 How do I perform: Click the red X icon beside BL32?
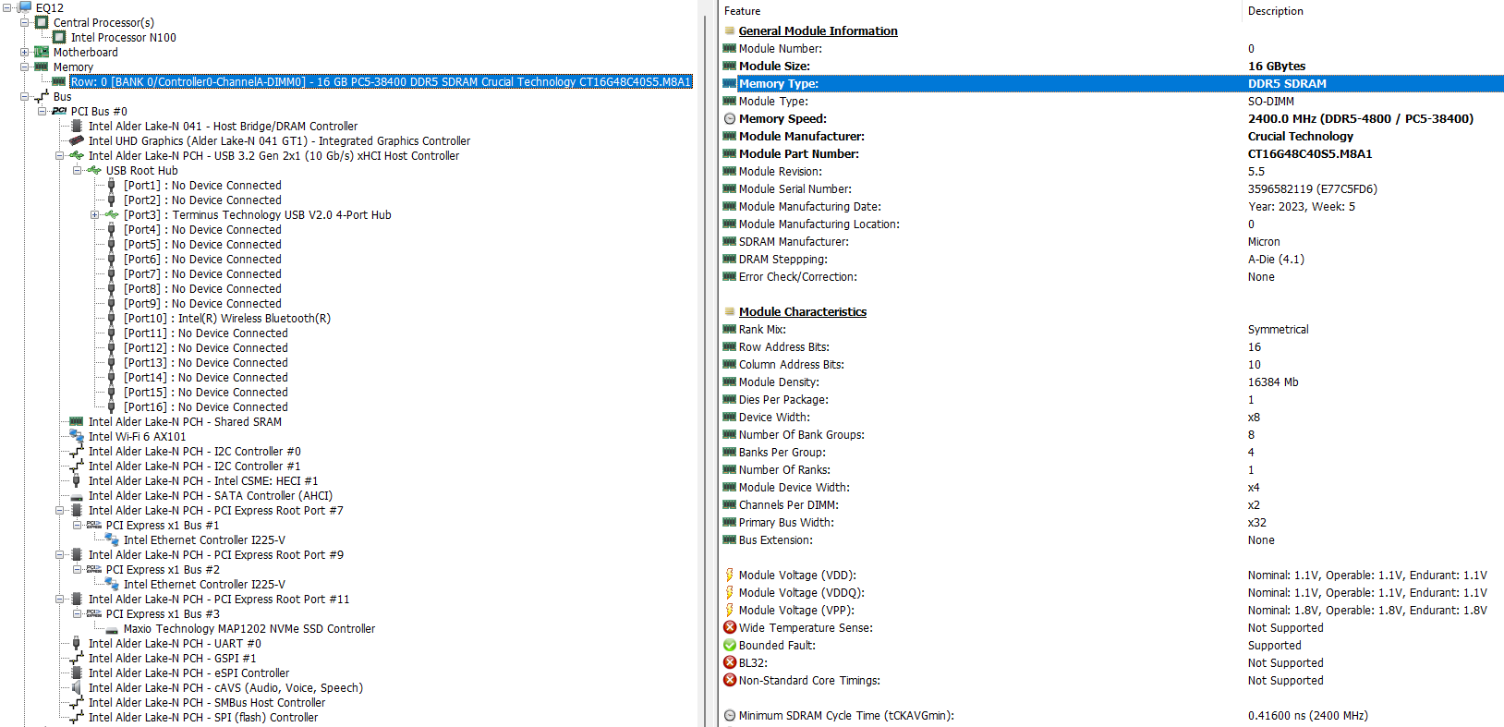pyautogui.click(x=730, y=662)
